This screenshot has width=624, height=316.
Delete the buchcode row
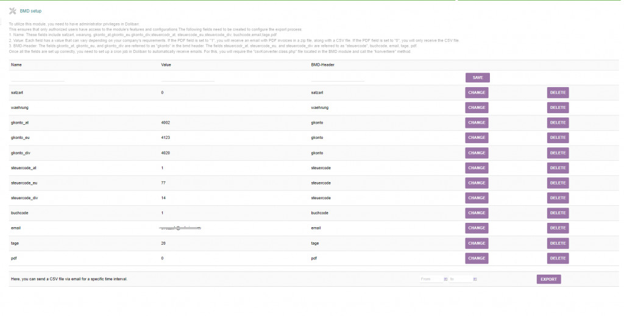point(558,213)
